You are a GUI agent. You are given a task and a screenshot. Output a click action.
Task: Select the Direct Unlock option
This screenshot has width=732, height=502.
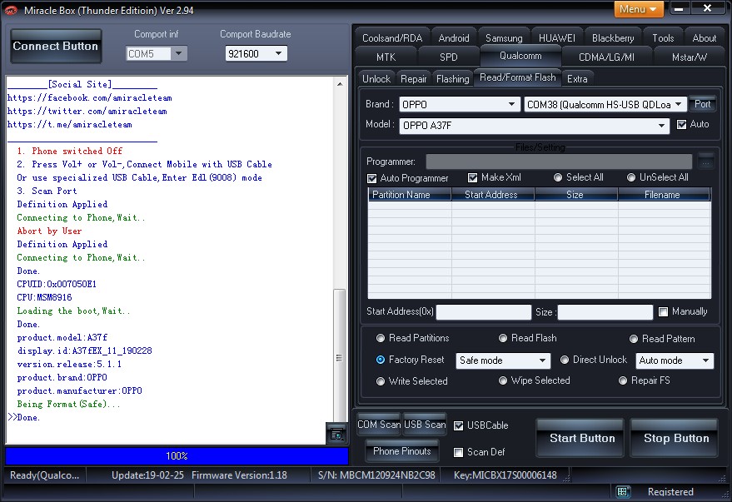[x=565, y=360]
